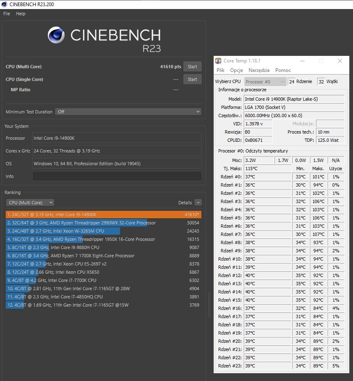Open the Cinebench Help menu
This screenshot has height=381, width=353.
[x=21, y=14]
